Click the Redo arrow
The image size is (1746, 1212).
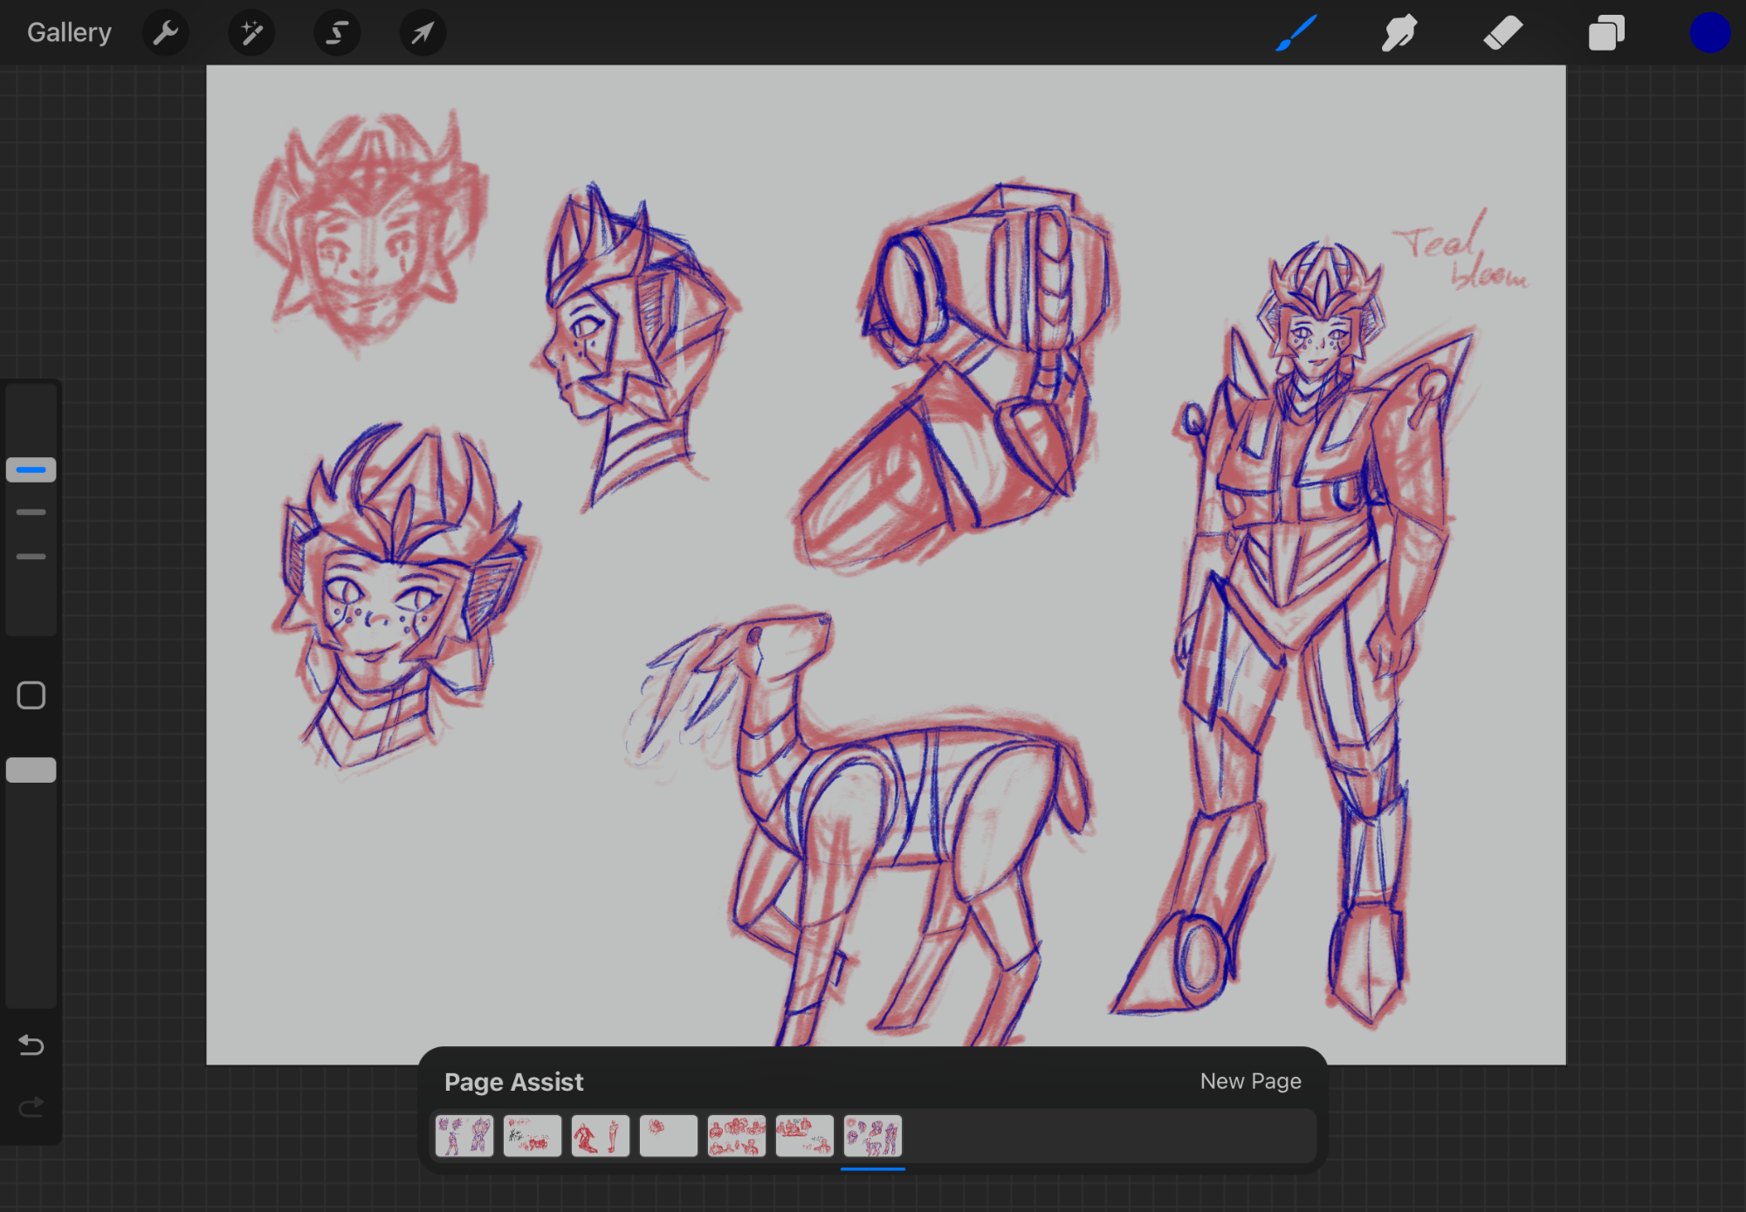tap(31, 1107)
